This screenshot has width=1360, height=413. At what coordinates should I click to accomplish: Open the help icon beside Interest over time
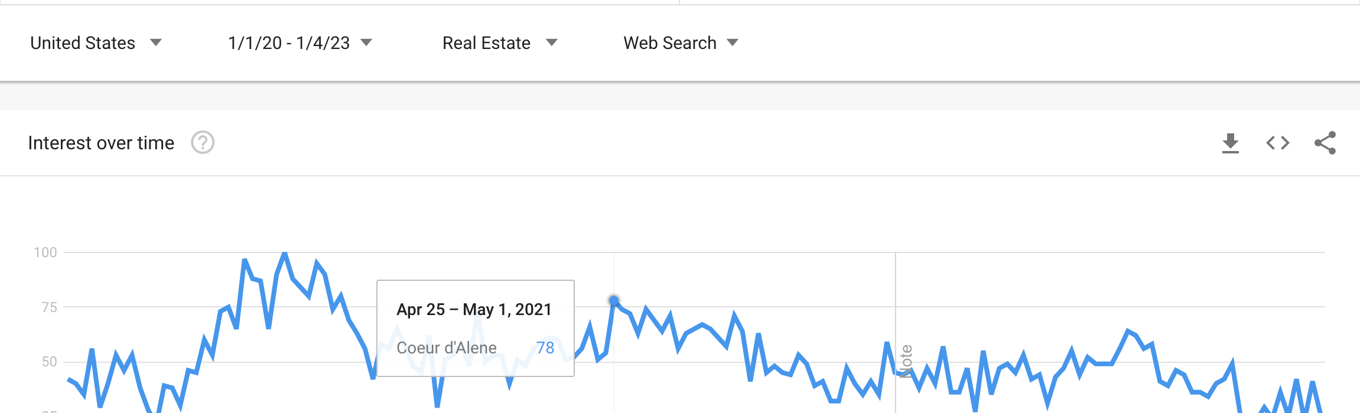pyautogui.click(x=203, y=143)
